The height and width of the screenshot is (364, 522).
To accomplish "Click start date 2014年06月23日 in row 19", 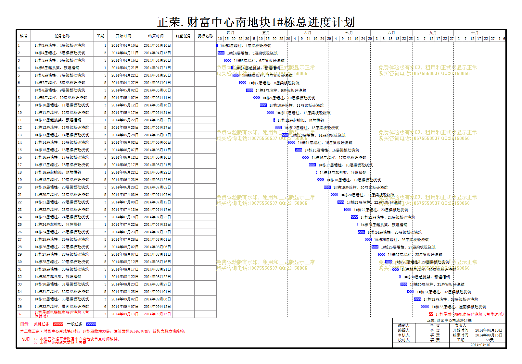I will click(x=125, y=180).
